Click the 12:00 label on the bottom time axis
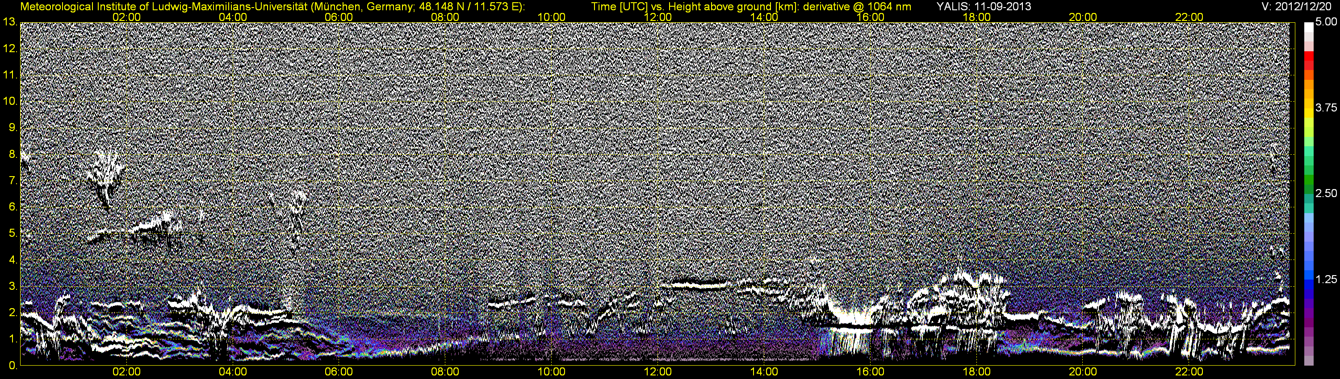Screen dimensions: 1340x379 coord(657,372)
